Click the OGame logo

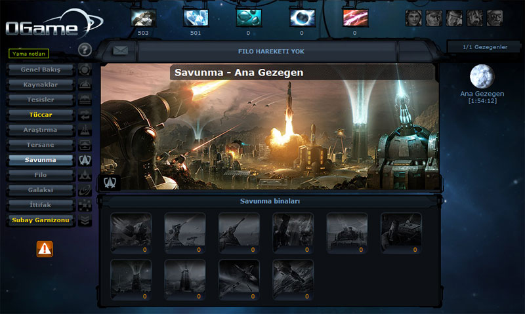(x=54, y=24)
